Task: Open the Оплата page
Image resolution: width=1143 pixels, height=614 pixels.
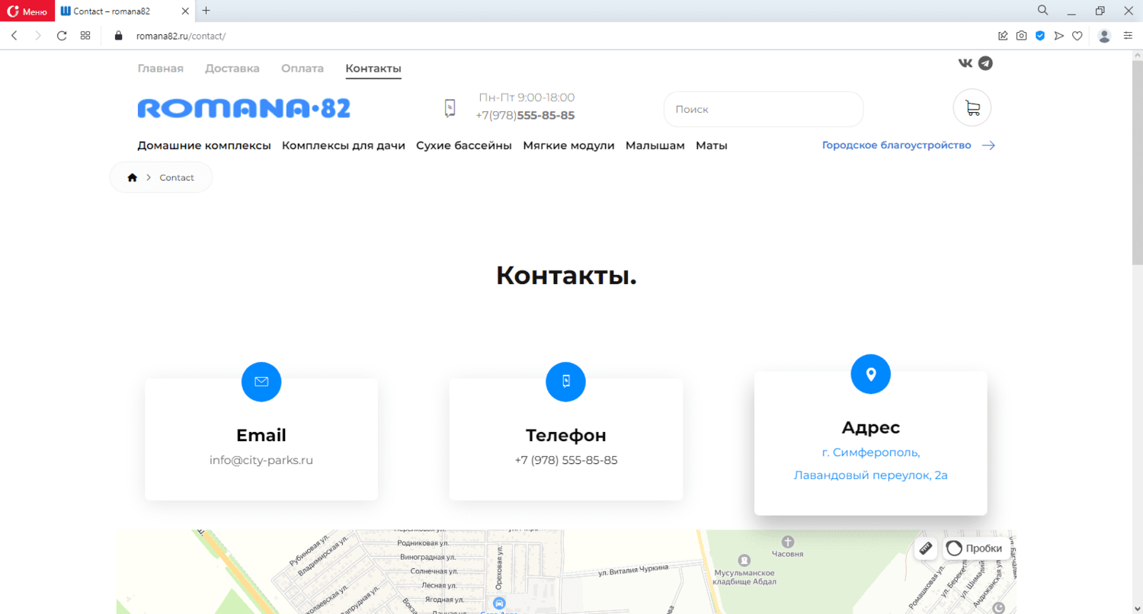Action: (x=303, y=69)
